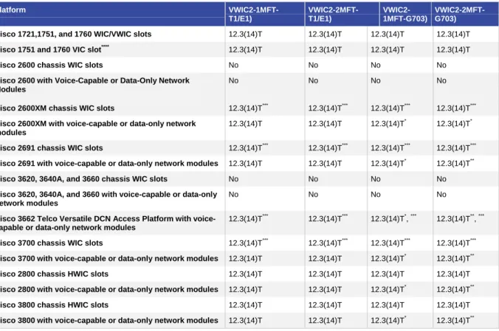
Task: Select Cisco 3800 with voice-capable or data-only network modules
Action: pos(109,320)
